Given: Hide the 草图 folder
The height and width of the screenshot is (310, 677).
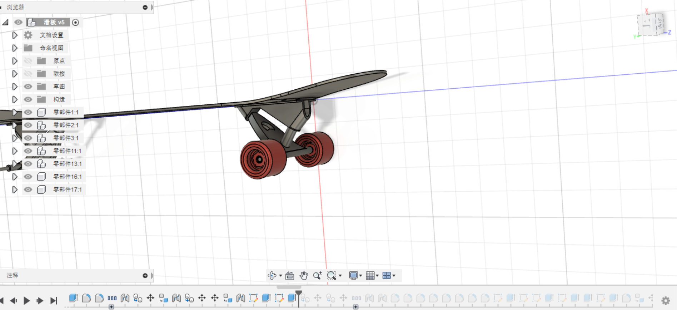Looking at the screenshot, I should click(28, 87).
